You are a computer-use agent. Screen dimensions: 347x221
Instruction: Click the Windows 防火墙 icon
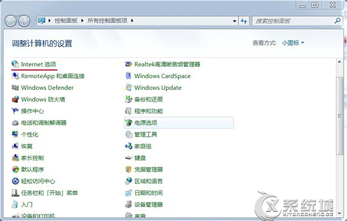[15, 99]
